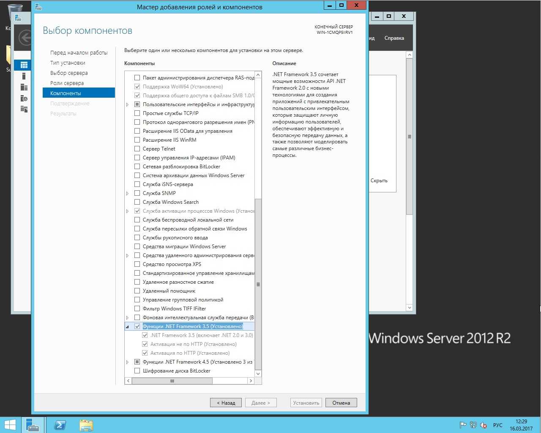
Task: Expand 'Функции .NET Framework 4.5' node
Action: click(x=128, y=362)
